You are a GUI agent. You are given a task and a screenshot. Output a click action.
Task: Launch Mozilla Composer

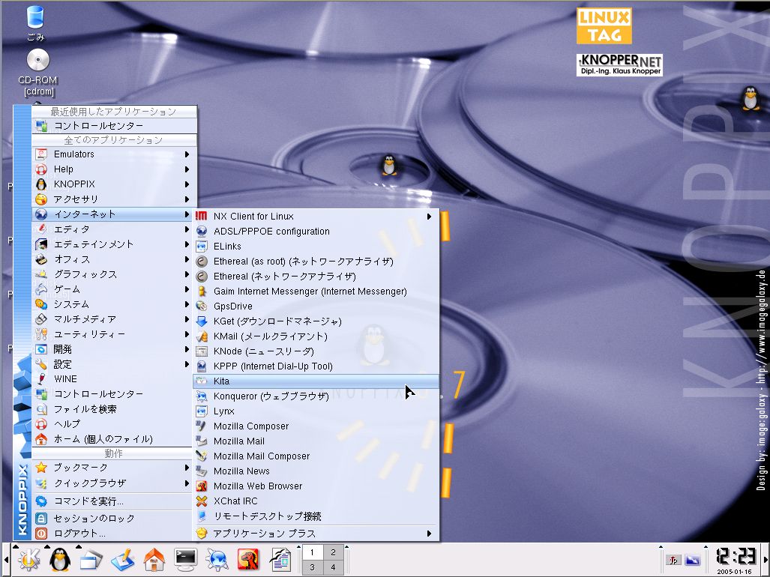tap(316, 426)
